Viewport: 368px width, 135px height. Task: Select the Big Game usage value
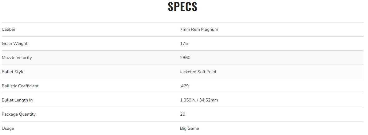[189, 129]
